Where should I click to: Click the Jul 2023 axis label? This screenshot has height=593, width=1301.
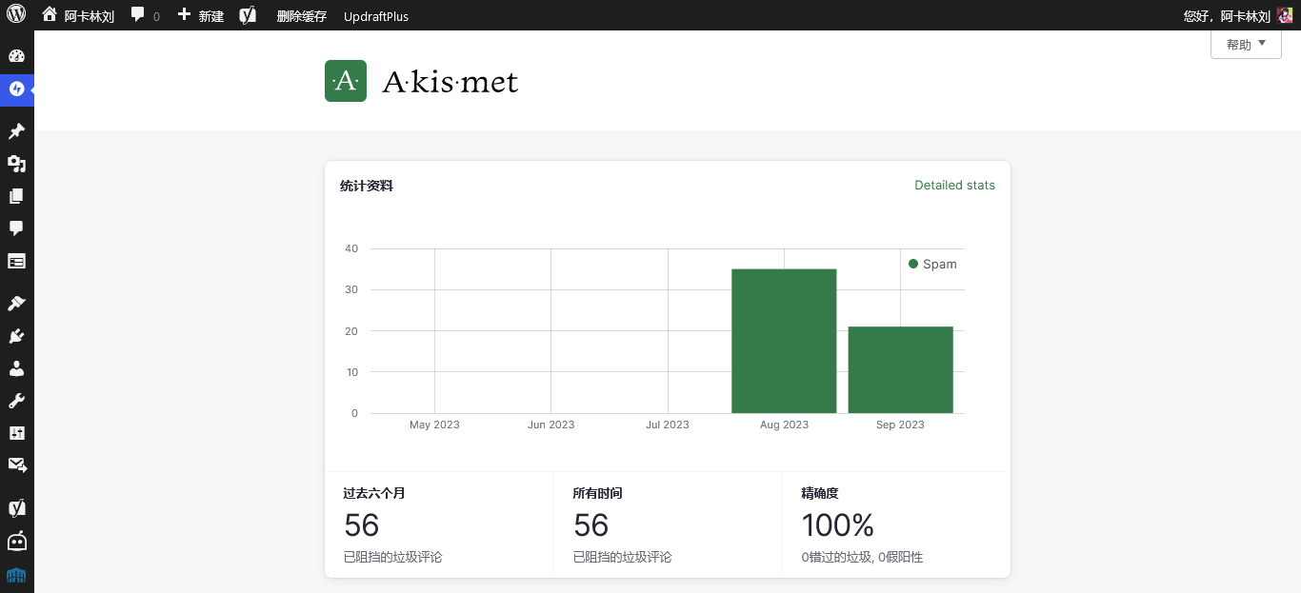[667, 425]
